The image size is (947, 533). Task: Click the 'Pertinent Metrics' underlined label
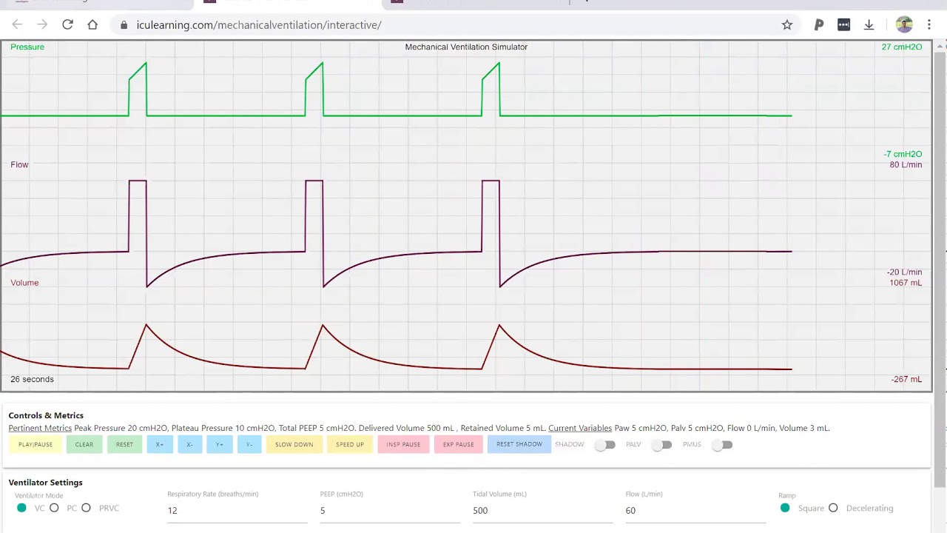point(40,428)
